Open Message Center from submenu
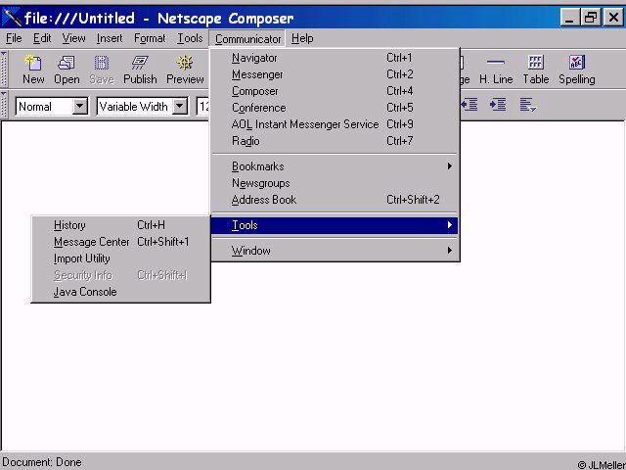 click(x=120, y=242)
